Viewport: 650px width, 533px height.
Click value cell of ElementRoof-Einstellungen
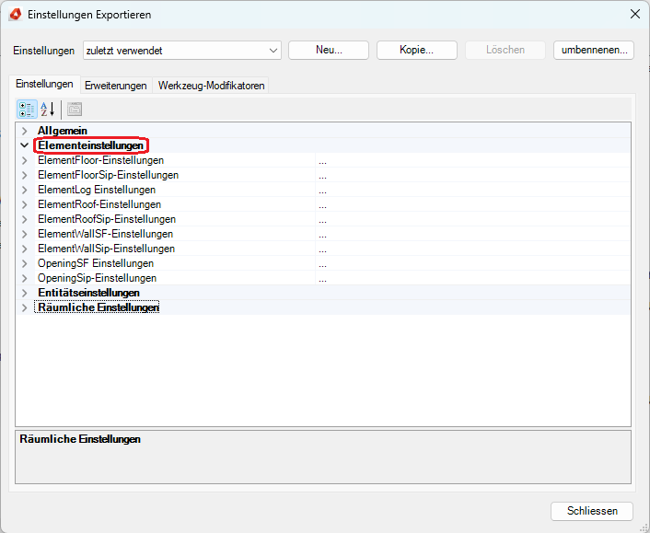[x=473, y=204]
